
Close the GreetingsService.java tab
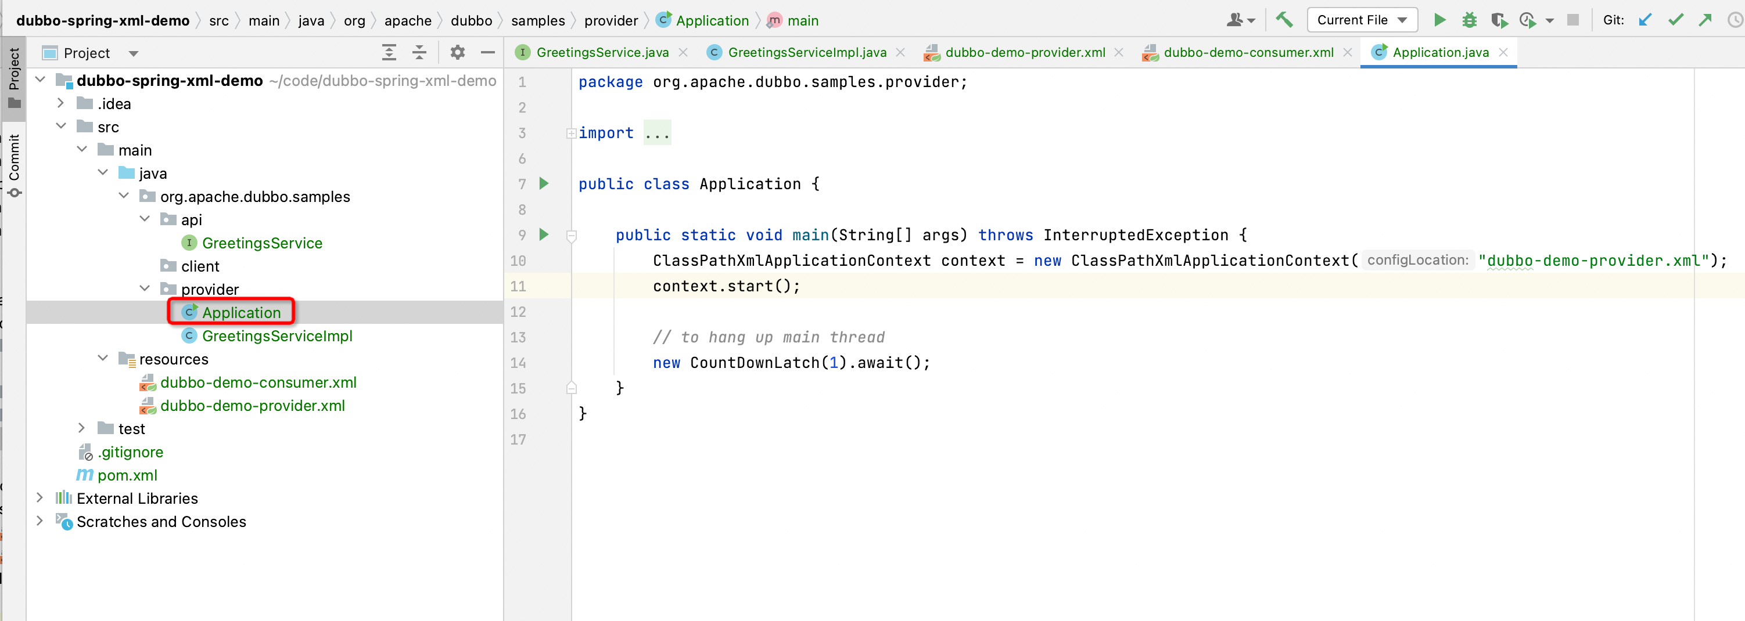click(x=684, y=53)
